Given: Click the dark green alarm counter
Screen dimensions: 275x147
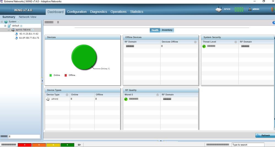Looking at the screenshot, I should [67, 145].
